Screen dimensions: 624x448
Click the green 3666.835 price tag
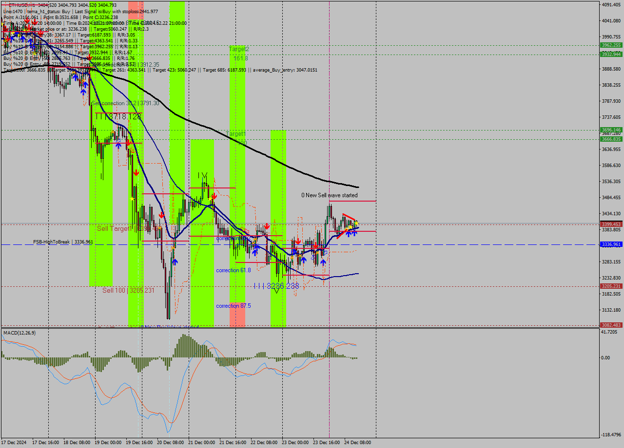(611, 139)
